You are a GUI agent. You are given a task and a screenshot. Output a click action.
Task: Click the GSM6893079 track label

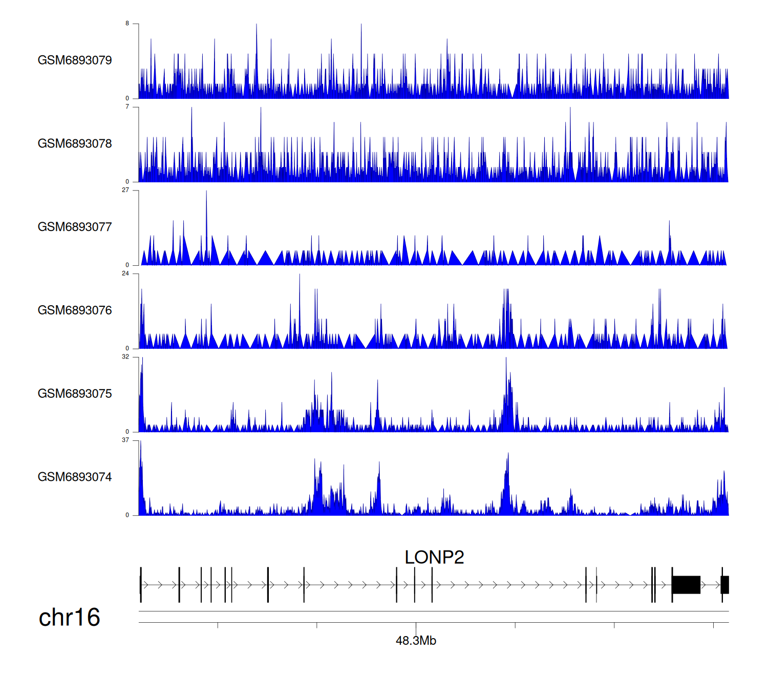(75, 60)
